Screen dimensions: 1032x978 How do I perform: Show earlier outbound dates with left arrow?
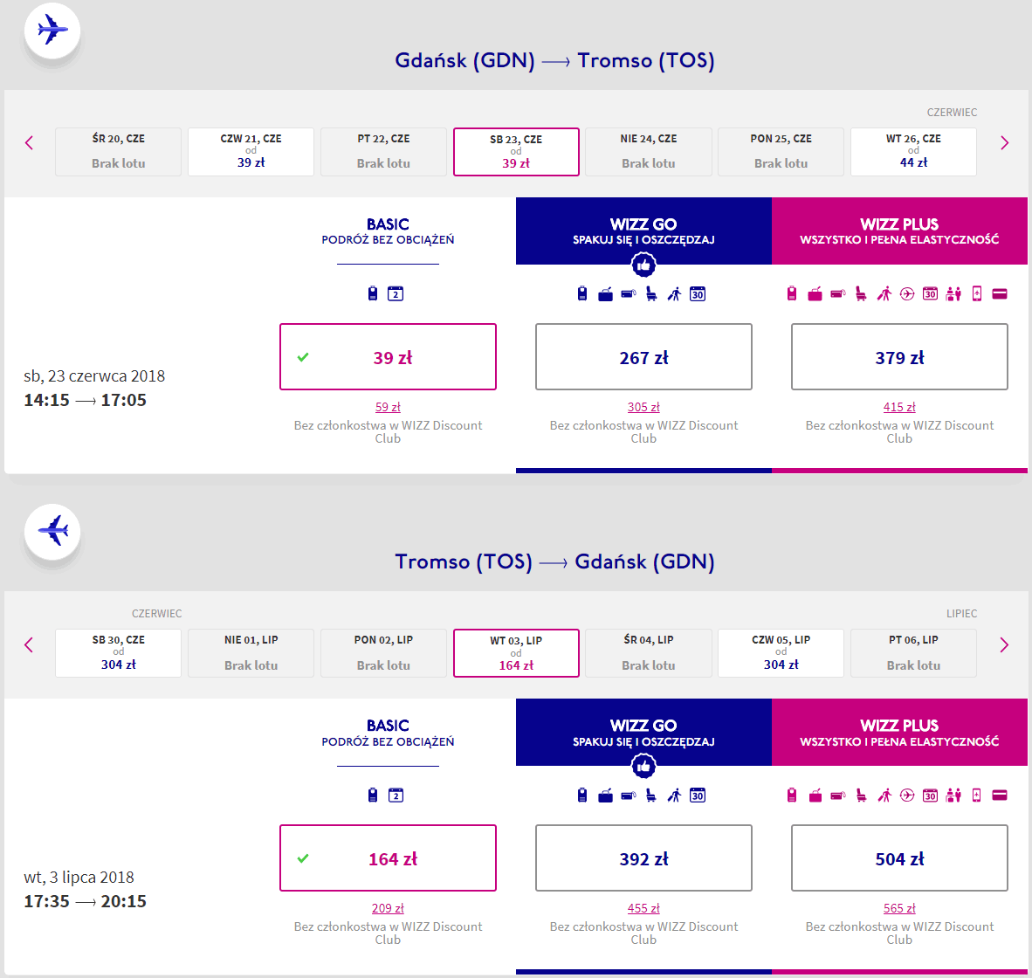[29, 143]
